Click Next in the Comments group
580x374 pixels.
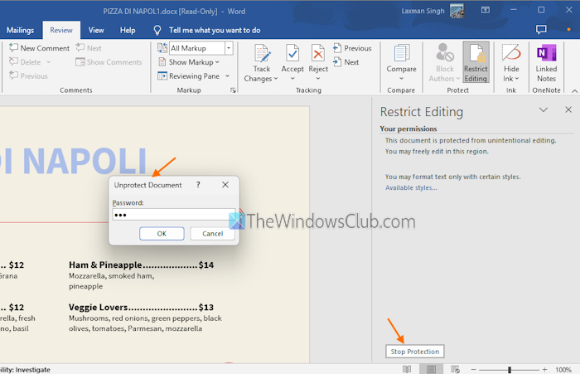(x=89, y=48)
